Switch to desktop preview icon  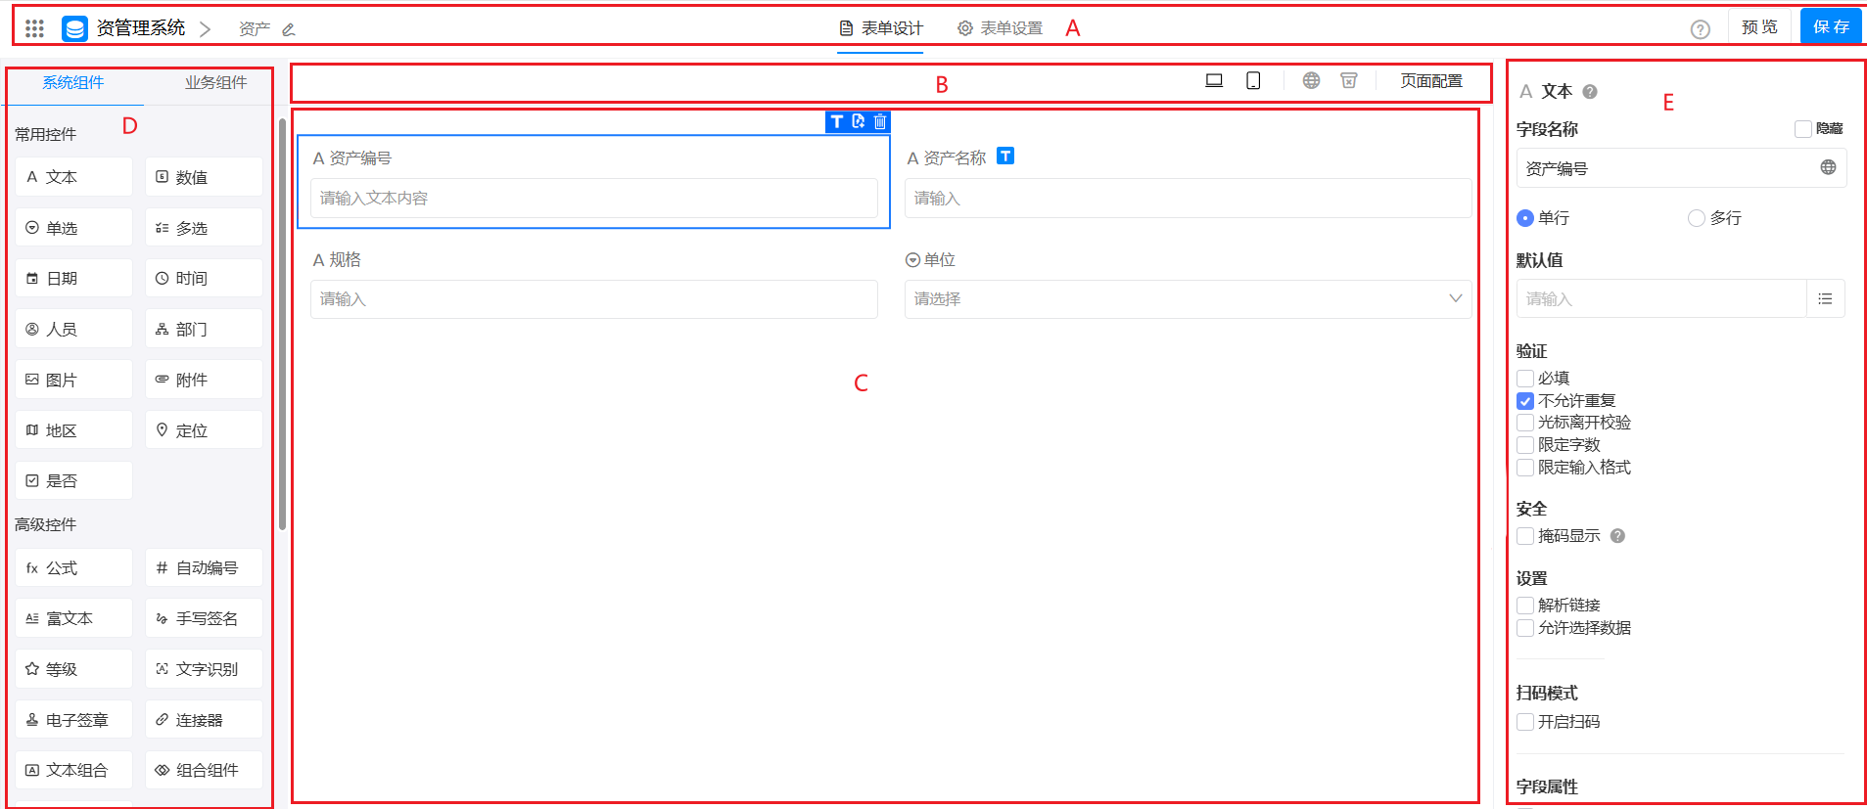click(x=1214, y=81)
